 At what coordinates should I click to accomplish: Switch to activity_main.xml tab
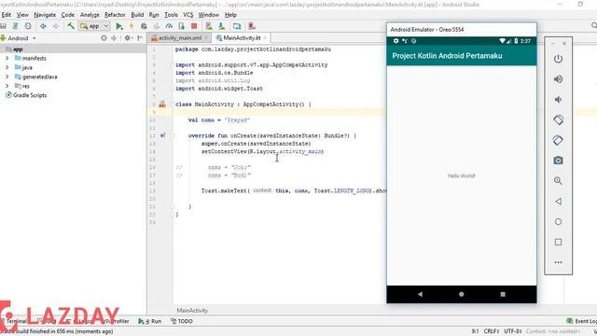click(x=180, y=37)
